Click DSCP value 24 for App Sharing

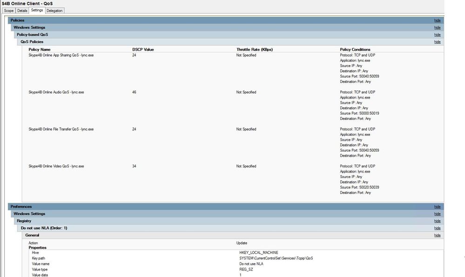coord(135,55)
